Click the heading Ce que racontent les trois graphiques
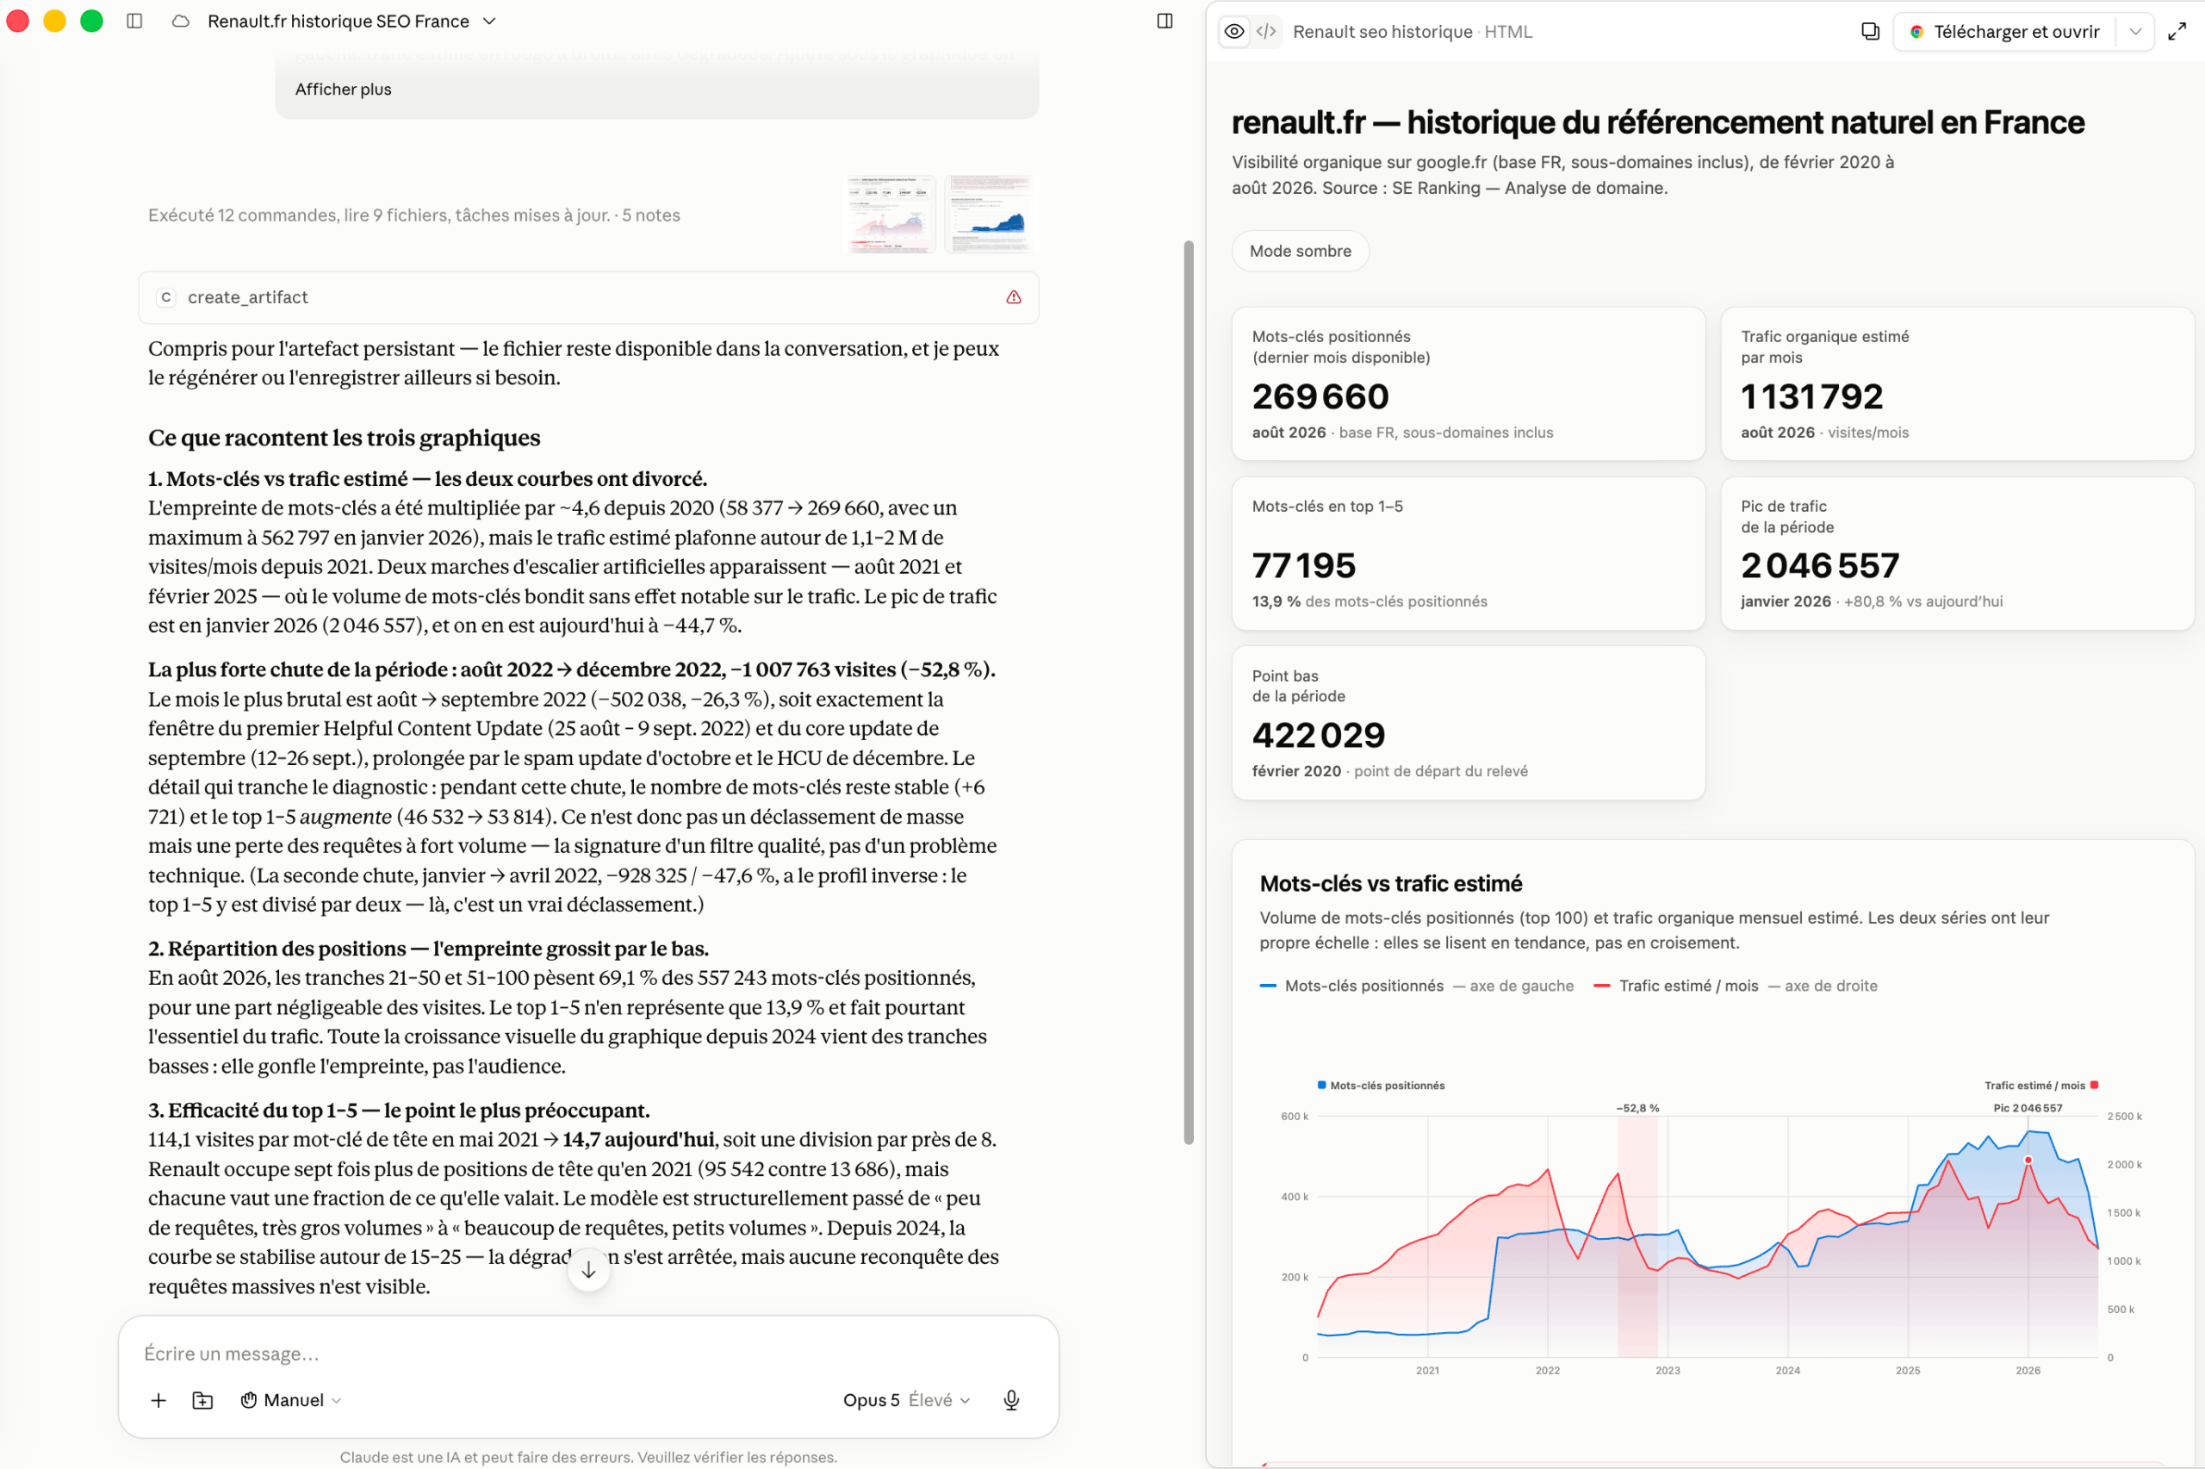The height and width of the screenshot is (1469, 2205). [x=344, y=439]
